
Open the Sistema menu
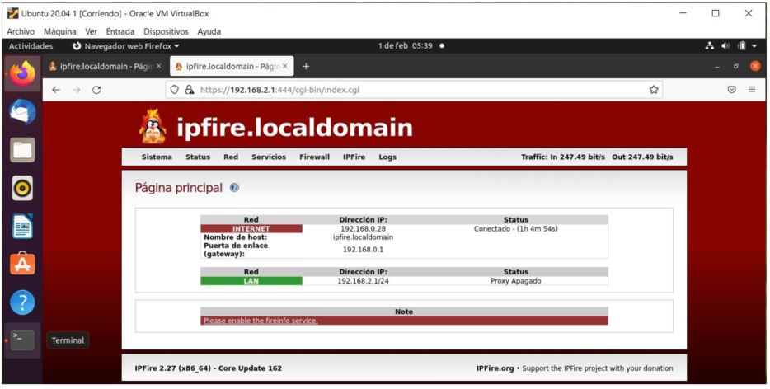[157, 157]
